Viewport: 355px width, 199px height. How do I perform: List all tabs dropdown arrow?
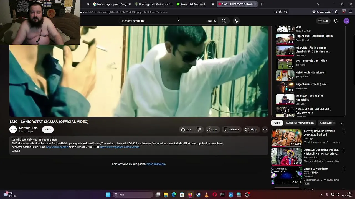pos(318,4)
